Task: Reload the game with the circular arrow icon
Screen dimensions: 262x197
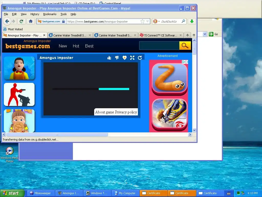Action: [x=140, y=58]
